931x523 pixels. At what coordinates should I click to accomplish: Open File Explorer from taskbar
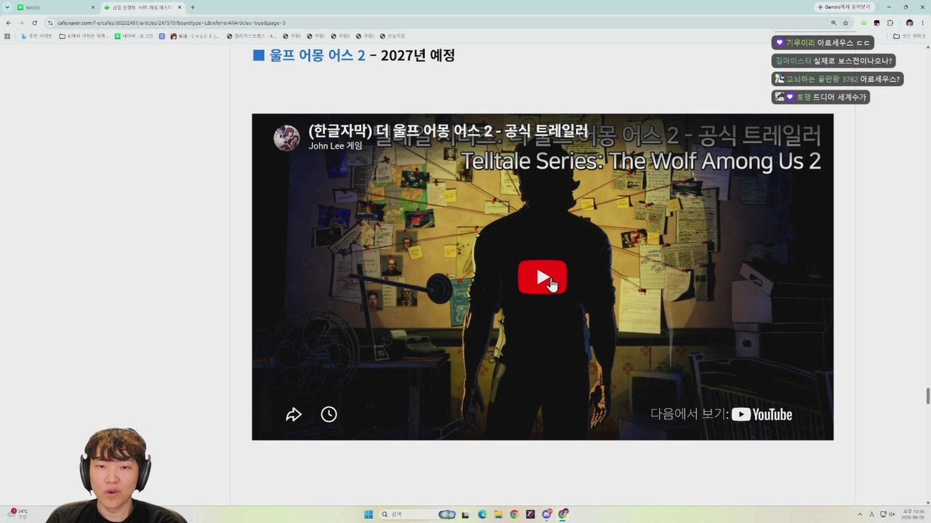click(498, 514)
